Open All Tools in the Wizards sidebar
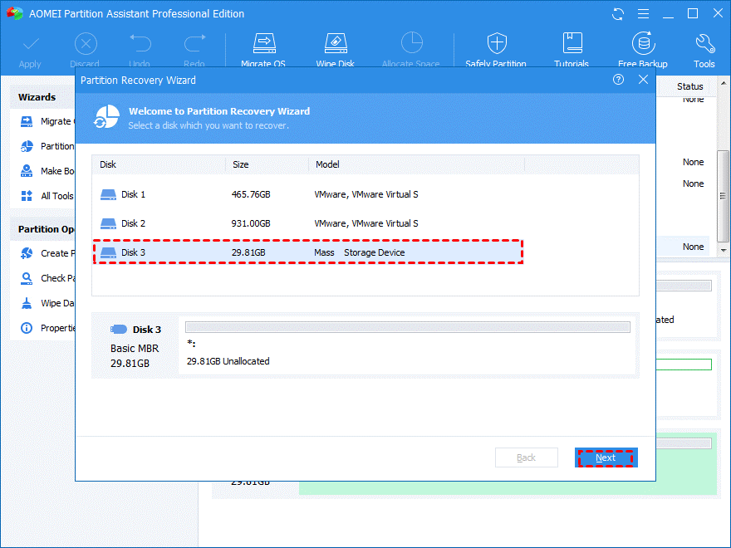Image resolution: width=731 pixels, height=548 pixels. 56,196
